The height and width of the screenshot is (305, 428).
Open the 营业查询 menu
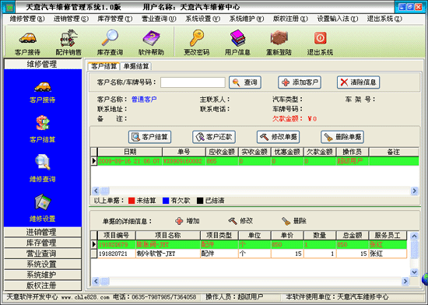click(x=159, y=19)
